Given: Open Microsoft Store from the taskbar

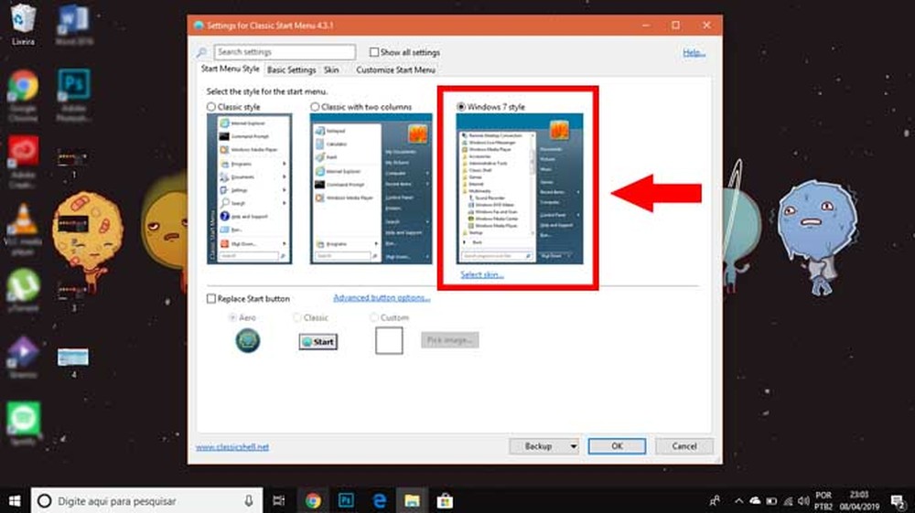Looking at the screenshot, I should click(x=445, y=501).
